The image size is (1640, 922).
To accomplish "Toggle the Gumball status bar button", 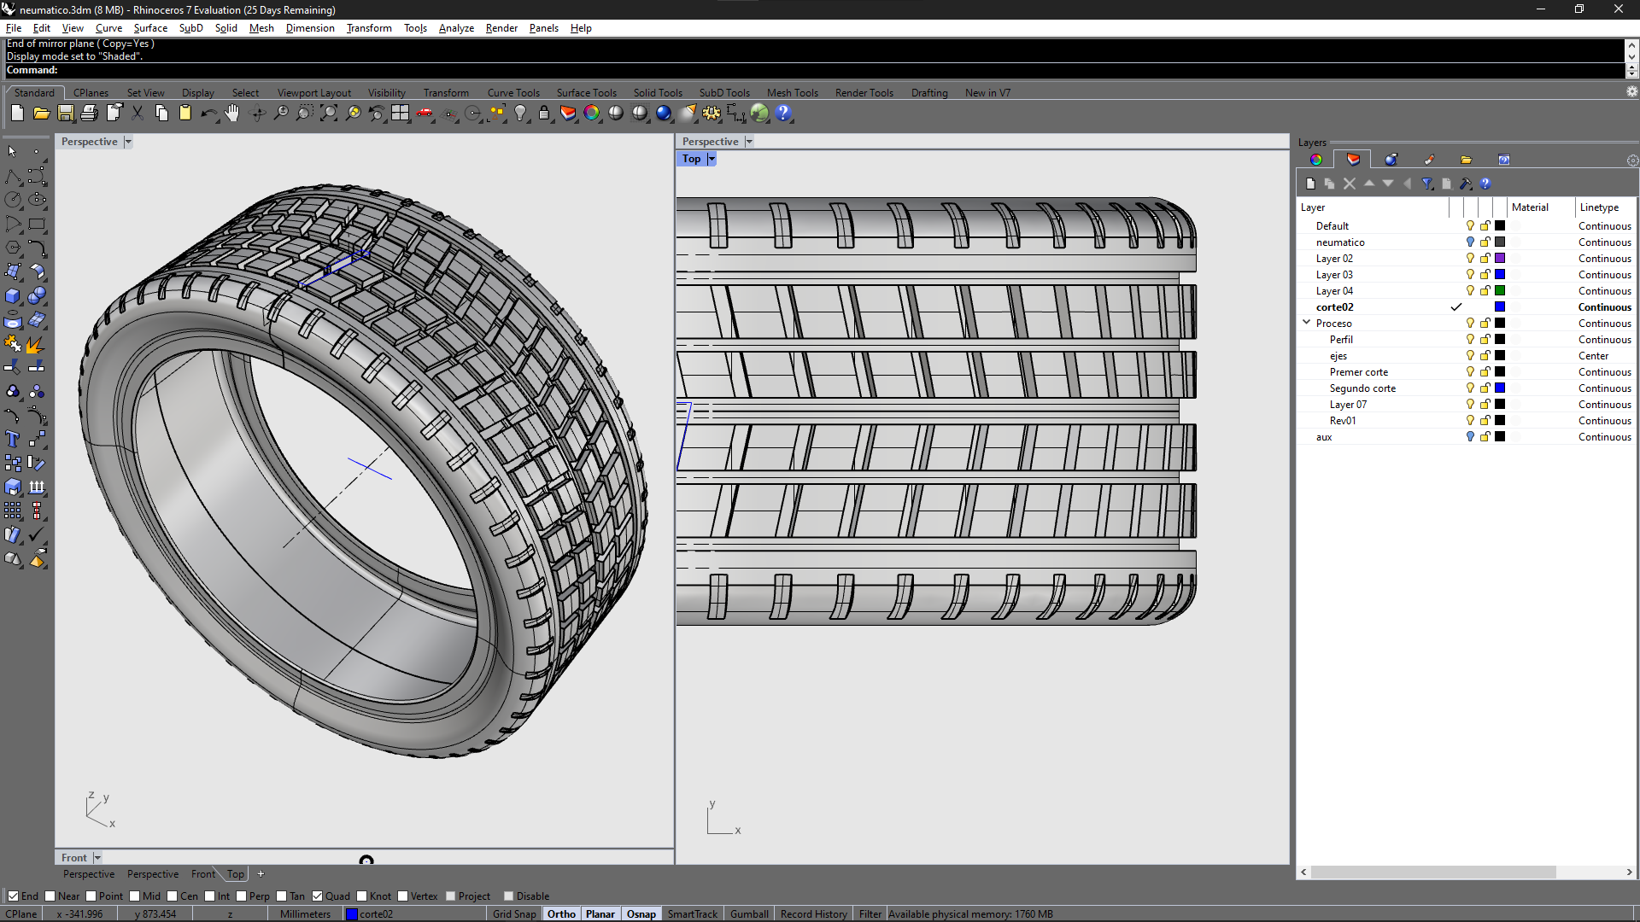I will [749, 914].
